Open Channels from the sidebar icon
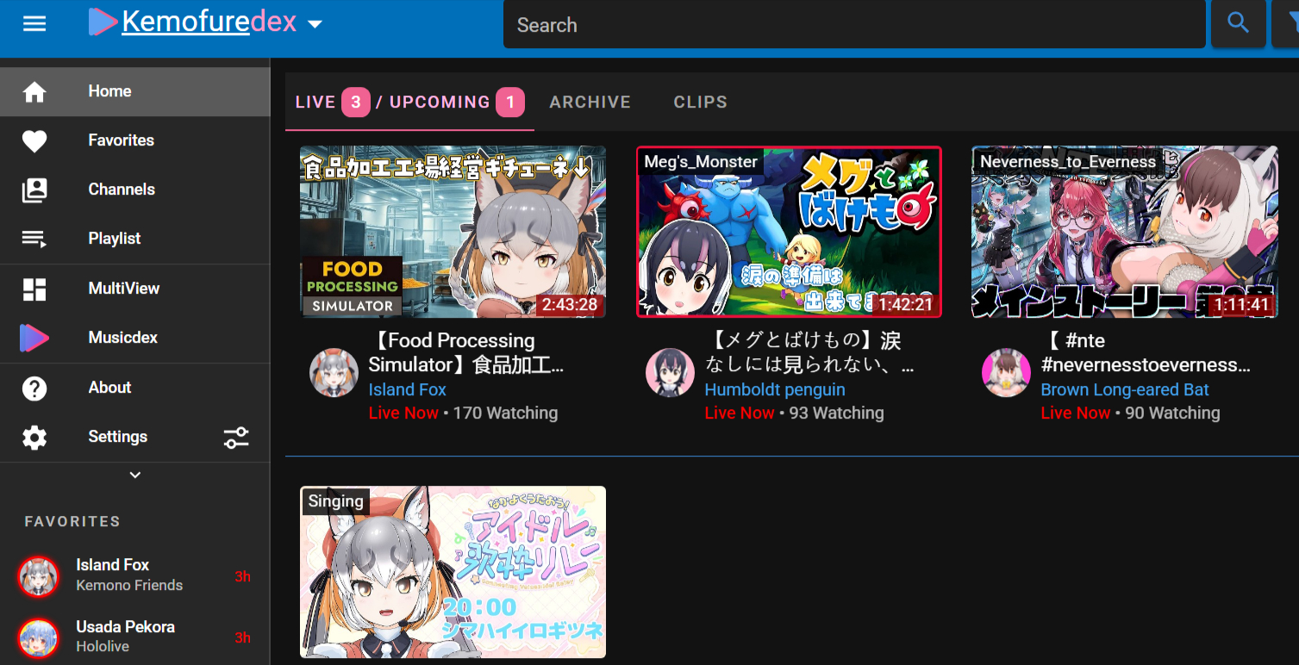 (x=34, y=190)
